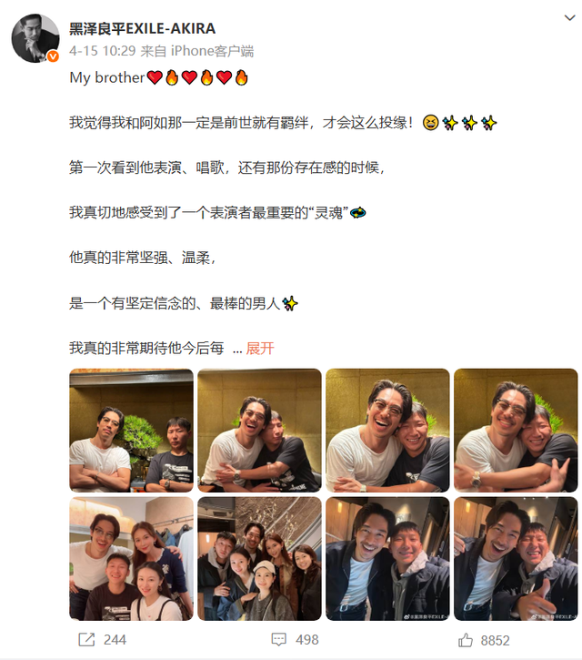Open seventh photo with dark jackets
The height and width of the screenshot is (660, 582).
(387, 559)
